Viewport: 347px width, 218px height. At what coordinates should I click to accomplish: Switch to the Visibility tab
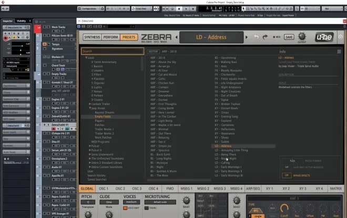pyautogui.click(x=21, y=21)
